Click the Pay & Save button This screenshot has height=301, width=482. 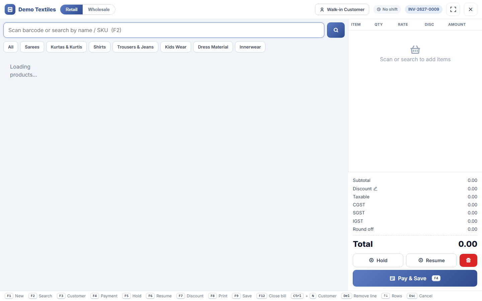pos(415,278)
